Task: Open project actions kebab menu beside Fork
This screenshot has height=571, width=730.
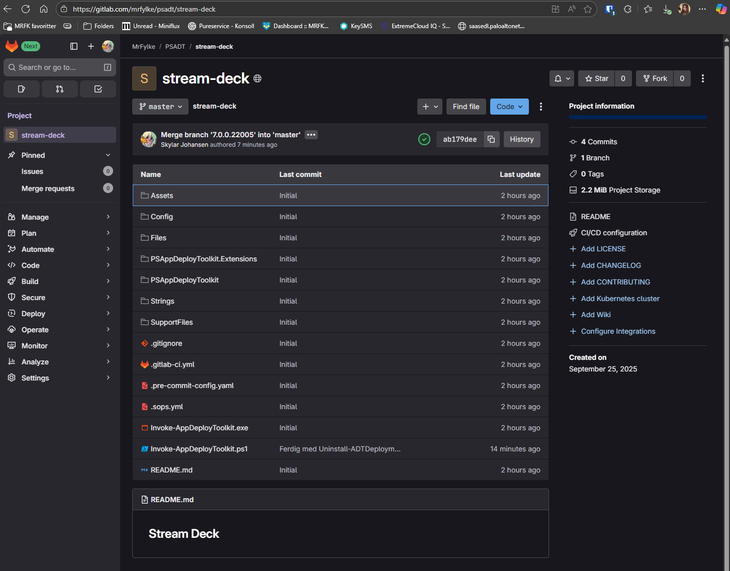Action: click(703, 78)
